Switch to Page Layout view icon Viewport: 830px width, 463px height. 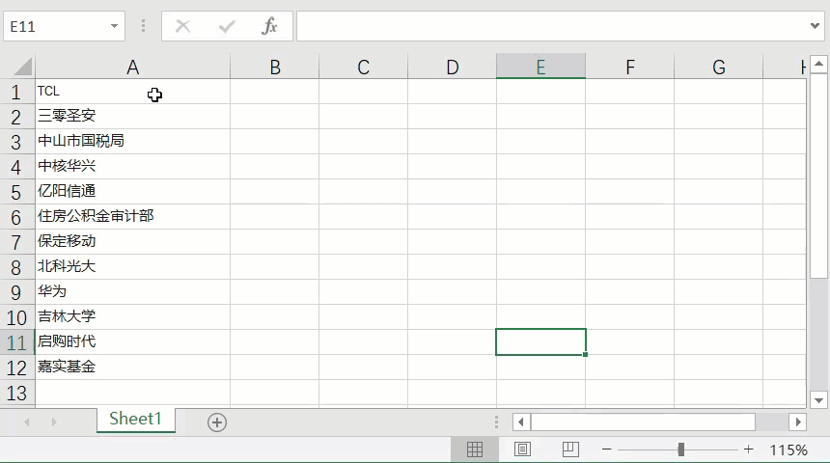[x=522, y=449]
